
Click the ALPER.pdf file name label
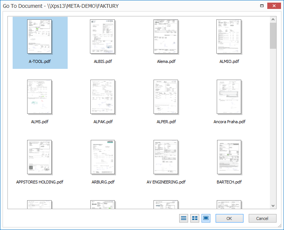(166, 122)
